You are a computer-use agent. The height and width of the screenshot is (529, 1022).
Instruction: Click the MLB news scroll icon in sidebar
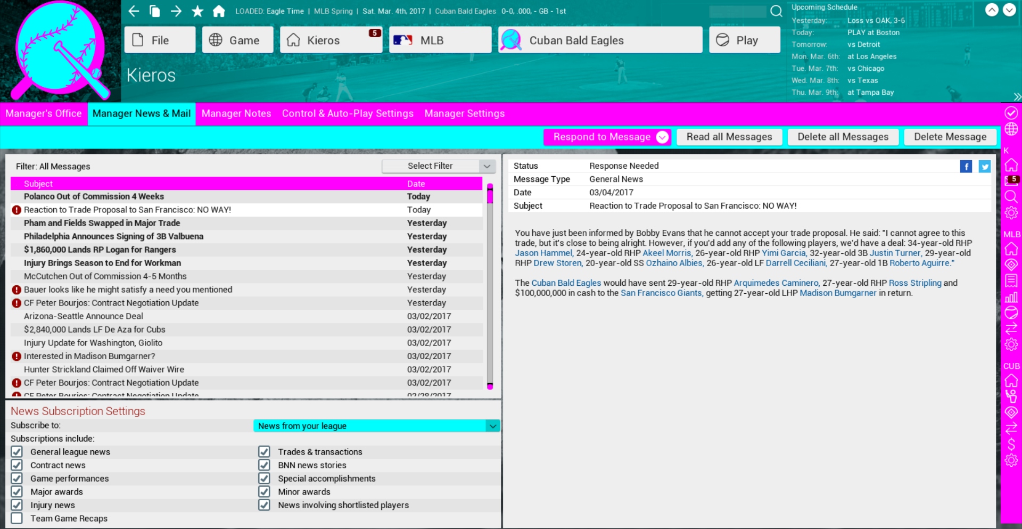1011,280
